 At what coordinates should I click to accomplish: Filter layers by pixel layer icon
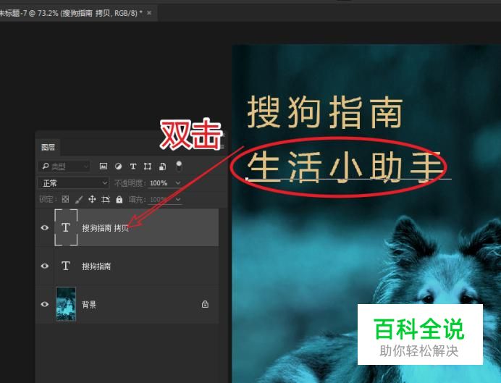[104, 166]
